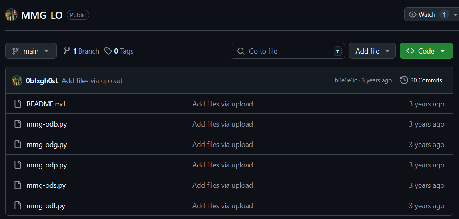
Task: Click the tag icon next to 0 Tags
Action: (x=108, y=51)
